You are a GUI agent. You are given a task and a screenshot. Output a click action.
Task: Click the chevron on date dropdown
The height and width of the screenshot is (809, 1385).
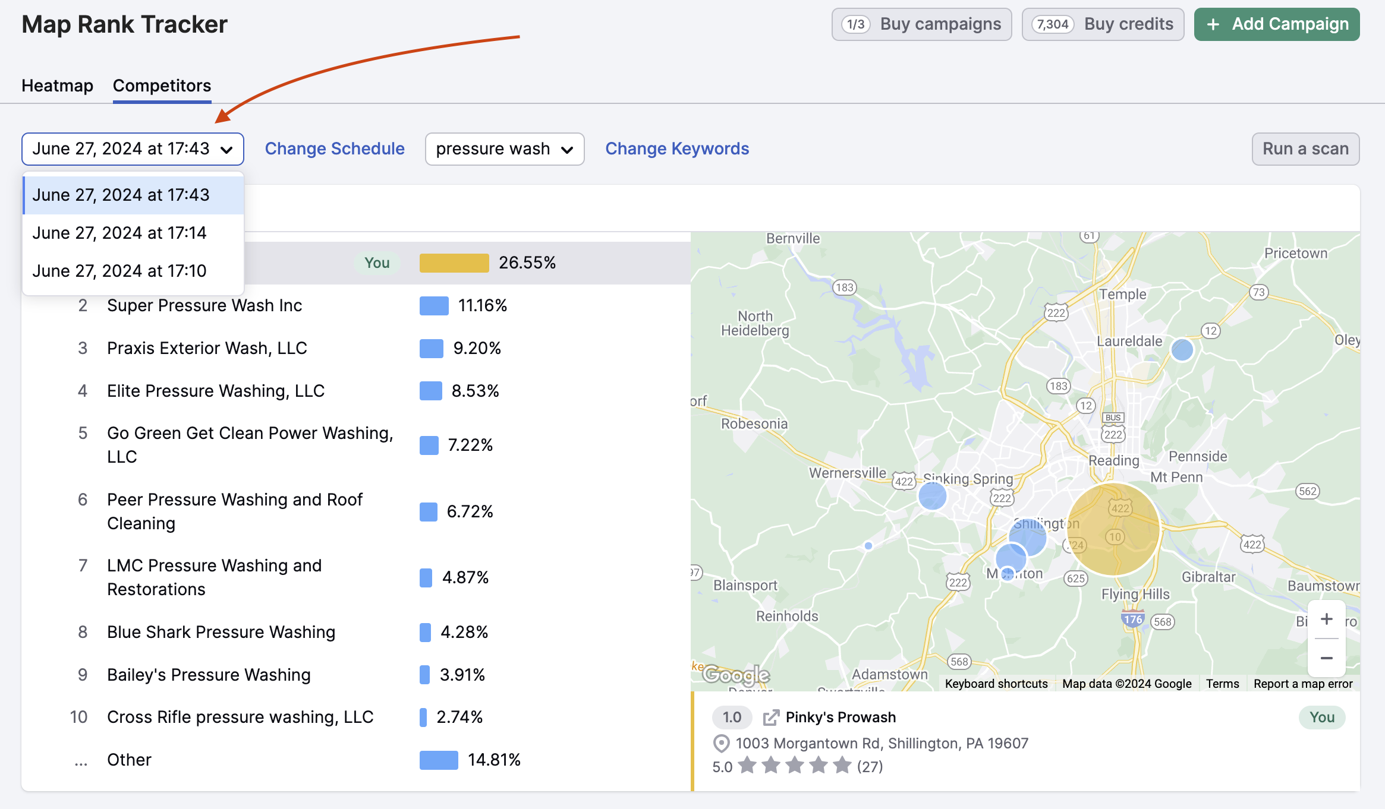tap(226, 150)
